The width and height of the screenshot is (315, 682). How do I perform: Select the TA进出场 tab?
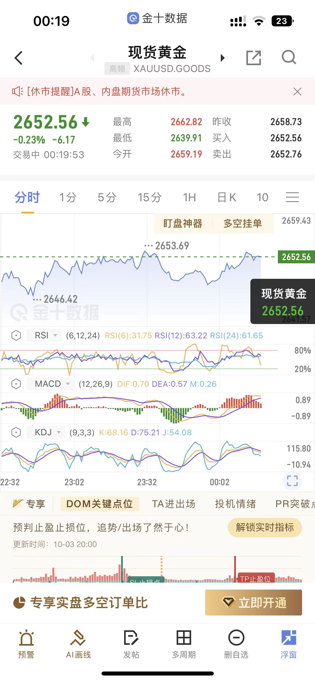(x=174, y=504)
